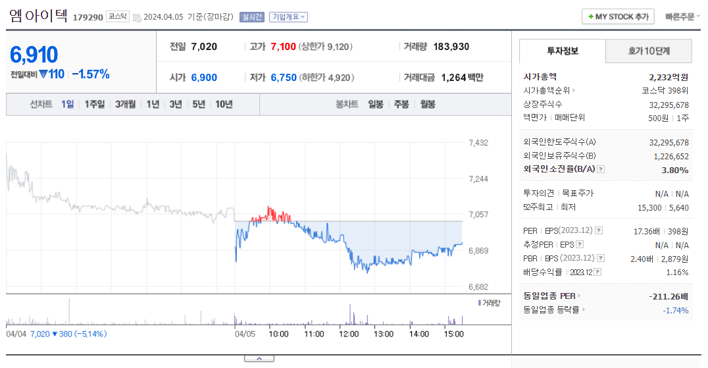Select the 5년 line chart period
This screenshot has width=708, height=368.
pyautogui.click(x=199, y=104)
